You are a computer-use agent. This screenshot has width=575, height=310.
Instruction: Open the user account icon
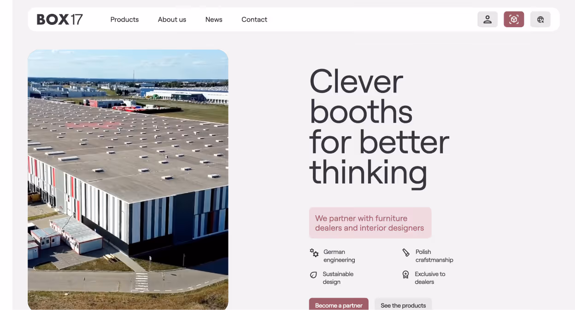[x=487, y=19]
